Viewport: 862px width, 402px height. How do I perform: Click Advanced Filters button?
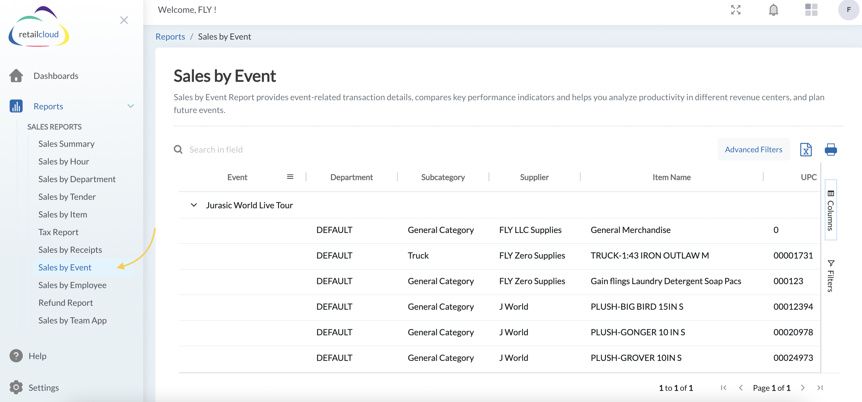[753, 150]
